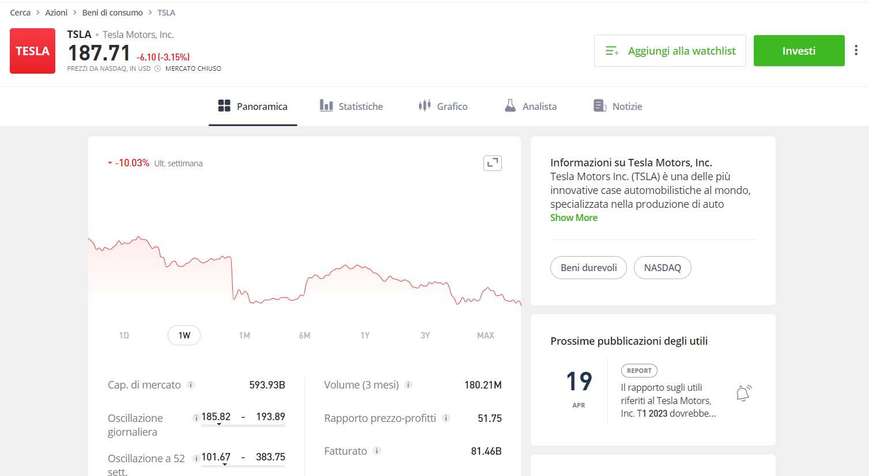This screenshot has height=476, width=869.
Task: Click the earnings report description text
Action: click(668, 401)
